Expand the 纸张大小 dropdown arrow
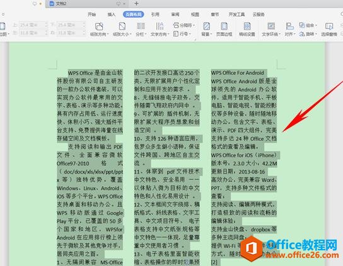This screenshot has height=266, width=343. tap(131, 34)
